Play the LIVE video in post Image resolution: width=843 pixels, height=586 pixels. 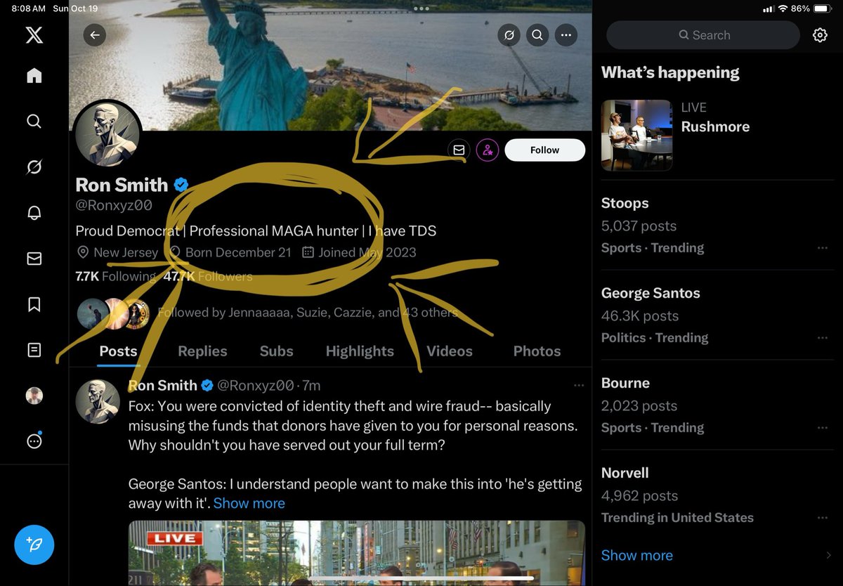point(357,553)
